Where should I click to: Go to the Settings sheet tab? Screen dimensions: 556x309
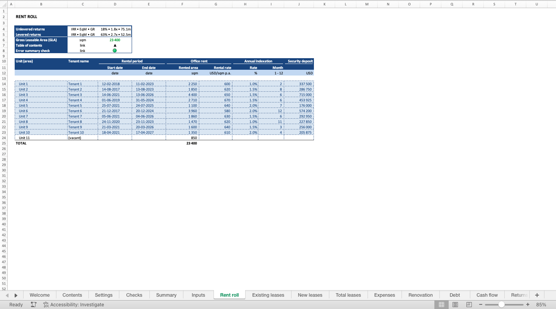tap(103, 295)
